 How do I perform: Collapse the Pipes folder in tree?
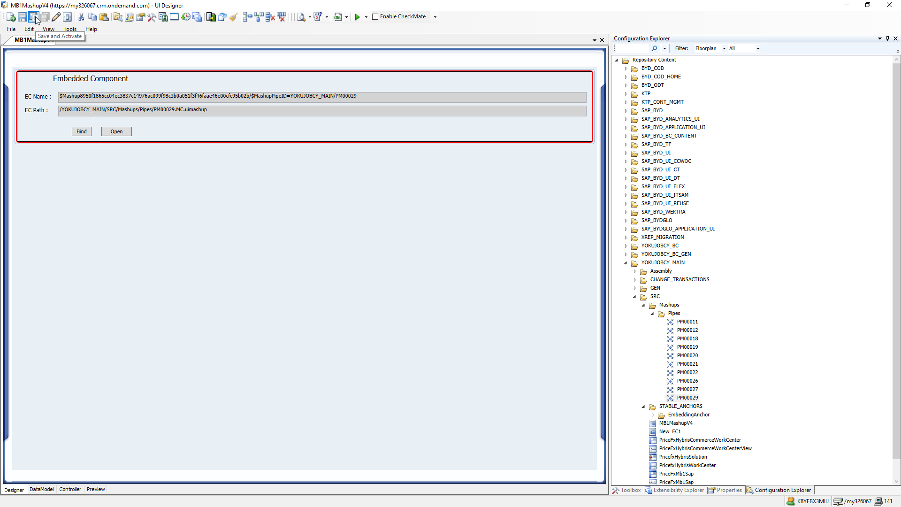pos(652,314)
